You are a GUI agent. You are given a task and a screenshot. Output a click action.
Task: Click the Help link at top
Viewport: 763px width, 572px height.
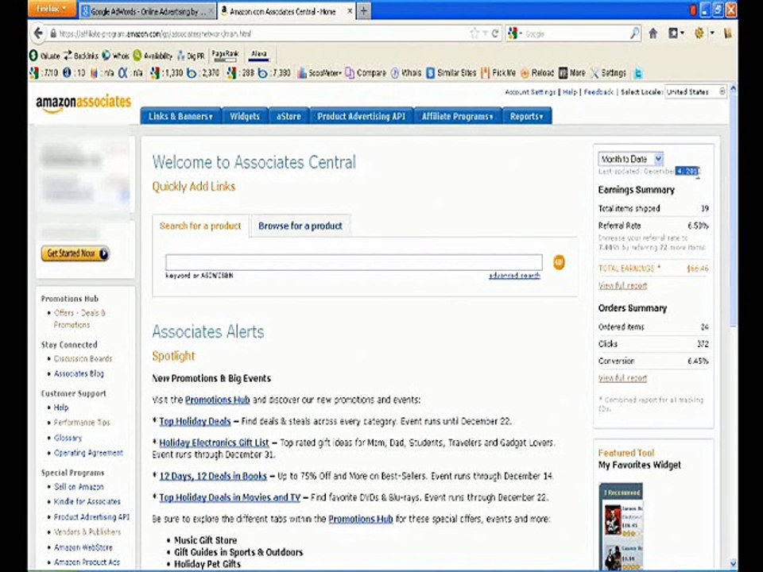point(570,92)
